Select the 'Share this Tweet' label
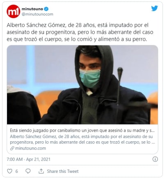 (63, 171)
